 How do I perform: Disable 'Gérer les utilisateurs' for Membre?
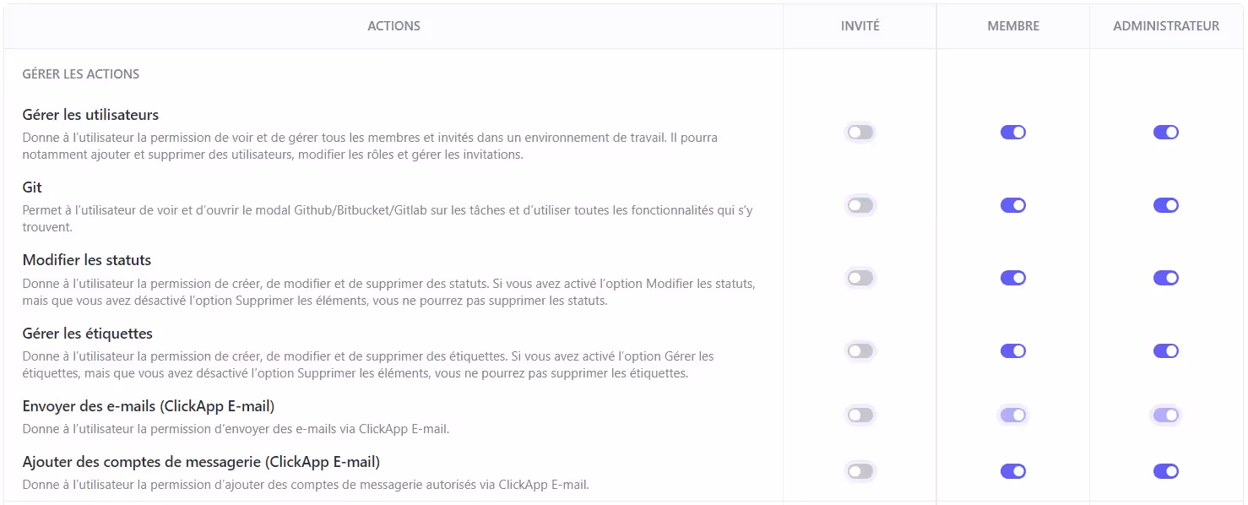tap(1012, 132)
